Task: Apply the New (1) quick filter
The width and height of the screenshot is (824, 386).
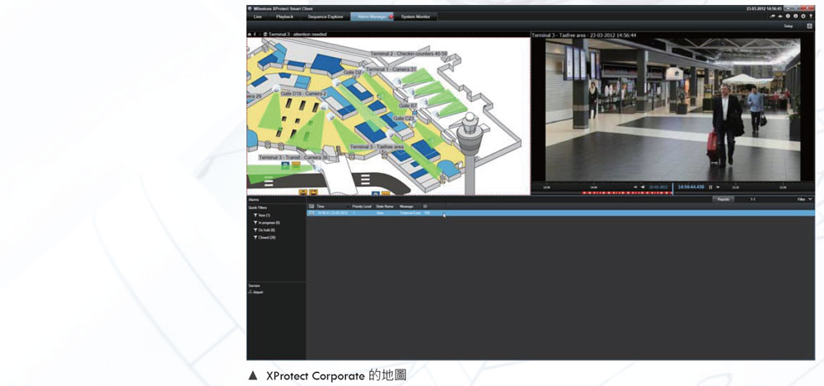Action: [x=262, y=216]
